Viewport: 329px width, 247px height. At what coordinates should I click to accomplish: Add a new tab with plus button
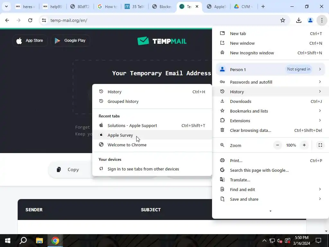[263, 6]
